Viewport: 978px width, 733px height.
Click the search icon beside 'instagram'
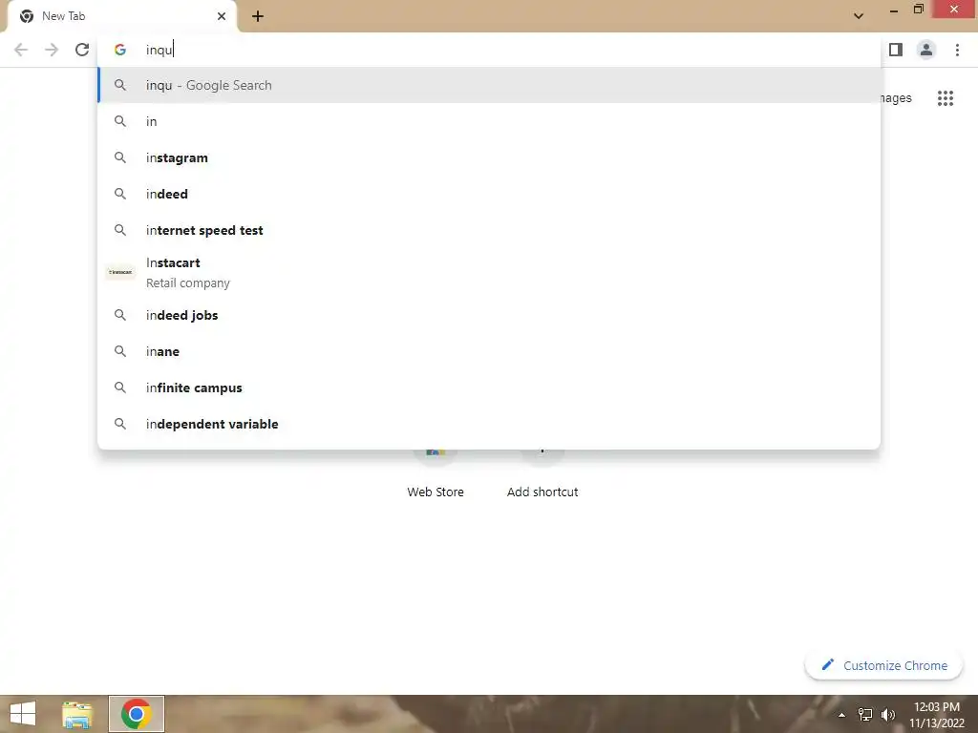point(120,157)
